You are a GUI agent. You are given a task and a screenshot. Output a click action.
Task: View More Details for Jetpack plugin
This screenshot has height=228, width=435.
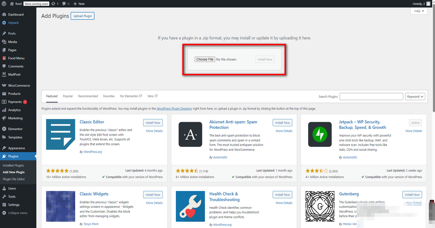coord(414,131)
